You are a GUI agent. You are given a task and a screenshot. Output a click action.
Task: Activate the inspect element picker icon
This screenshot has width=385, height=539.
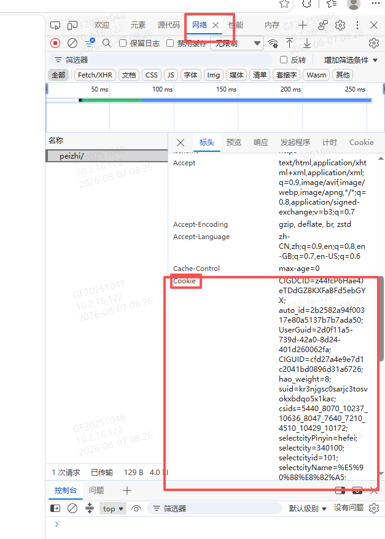pyautogui.click(x=55, y=25)
